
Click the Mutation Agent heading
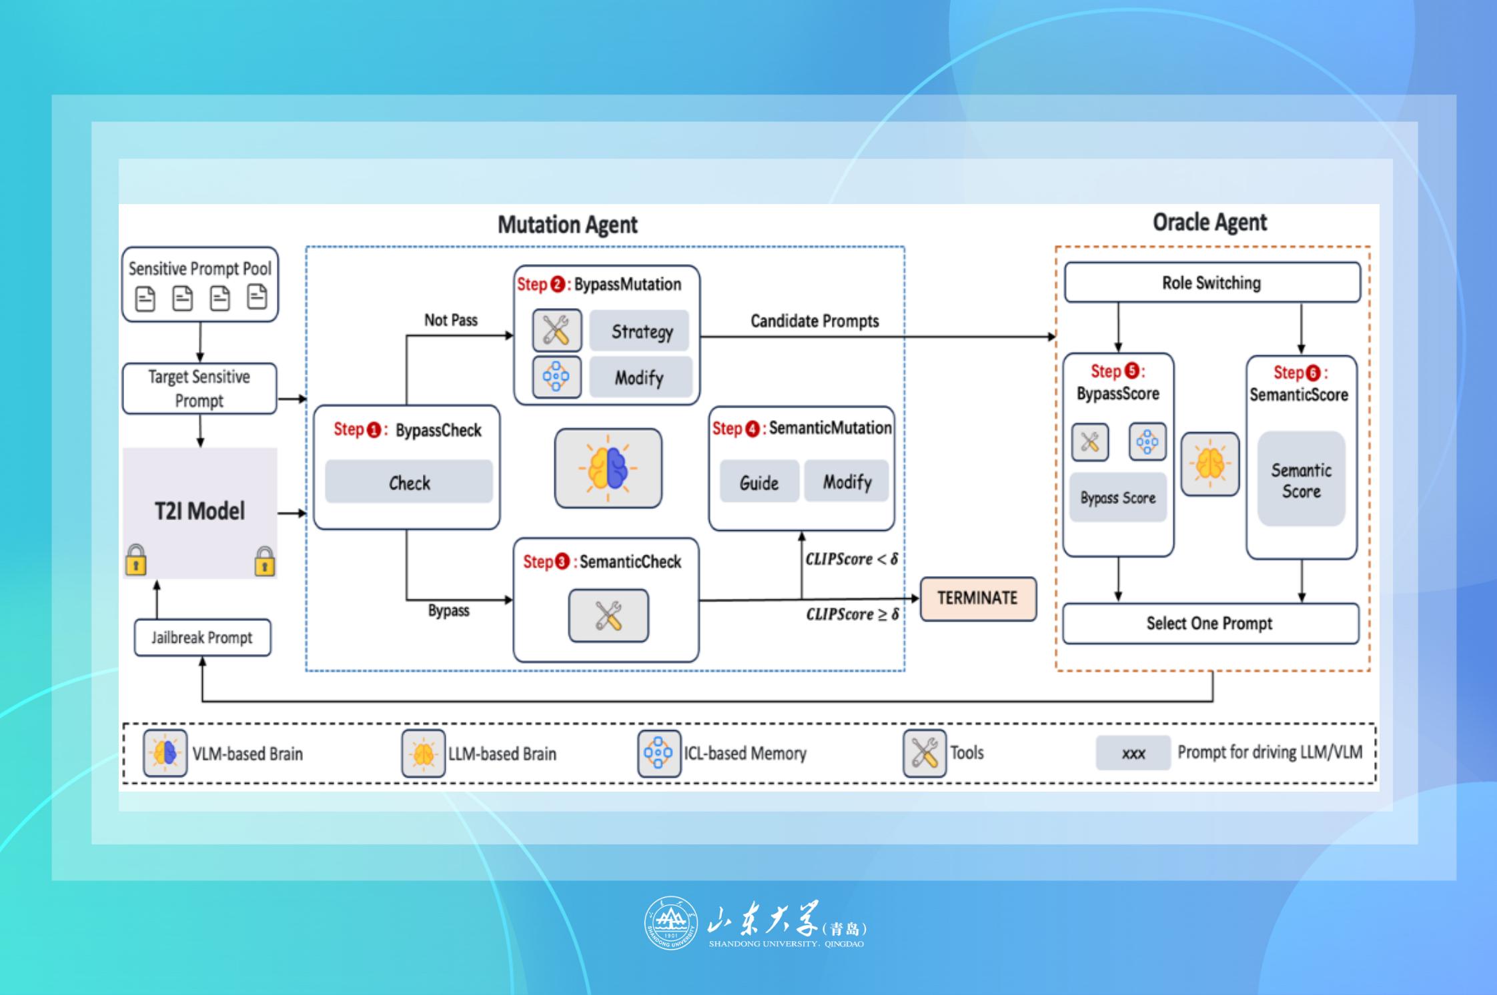(568, 225)
